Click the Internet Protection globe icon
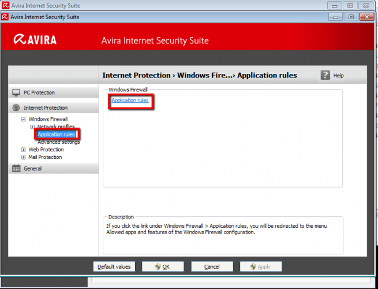Screen dimensions: 378x289 (x=16, y=108)
